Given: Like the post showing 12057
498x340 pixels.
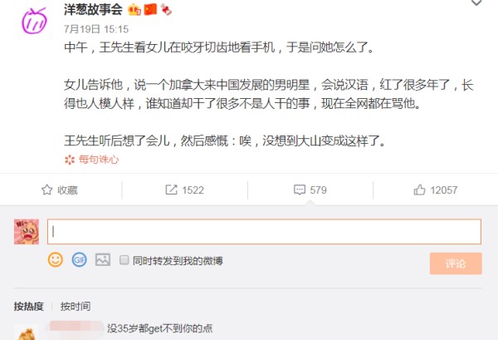Looking at the screenshot, I should (x=436, y=190).
